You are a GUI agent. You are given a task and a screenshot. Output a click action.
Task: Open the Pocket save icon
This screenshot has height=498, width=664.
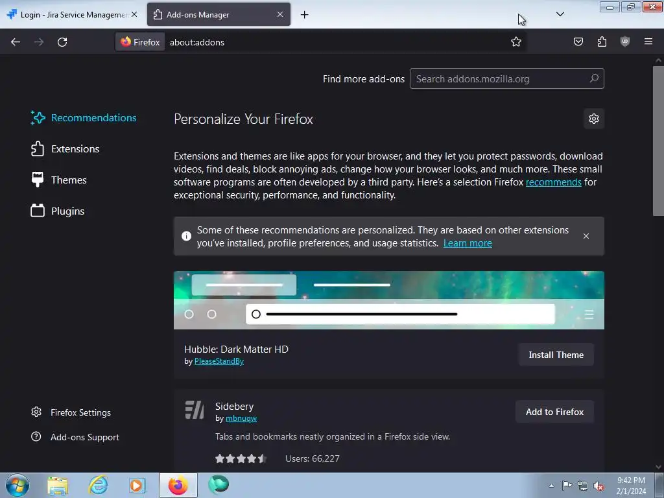578,42
